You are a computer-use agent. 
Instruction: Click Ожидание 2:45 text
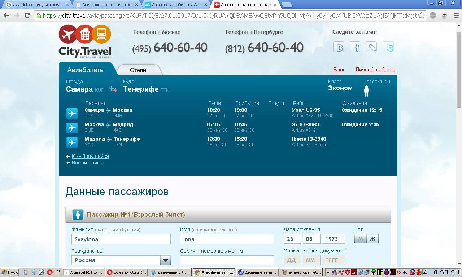[x=360, y=124]
